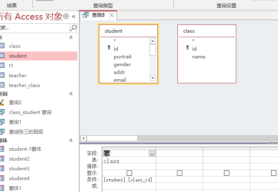
Task: Click the search magnifier icon in navigation pane
Action: (x=73, y=28)
